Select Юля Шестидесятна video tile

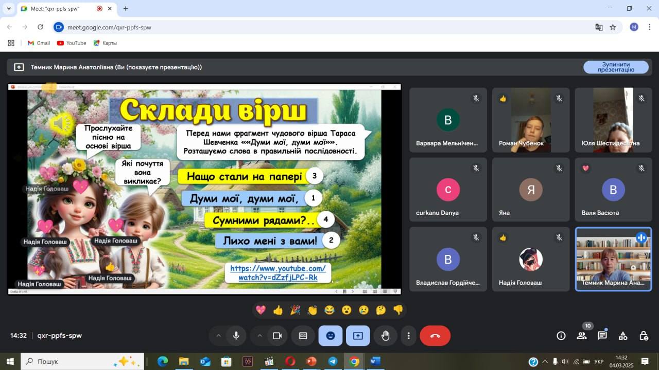click(x=613, y=120)
